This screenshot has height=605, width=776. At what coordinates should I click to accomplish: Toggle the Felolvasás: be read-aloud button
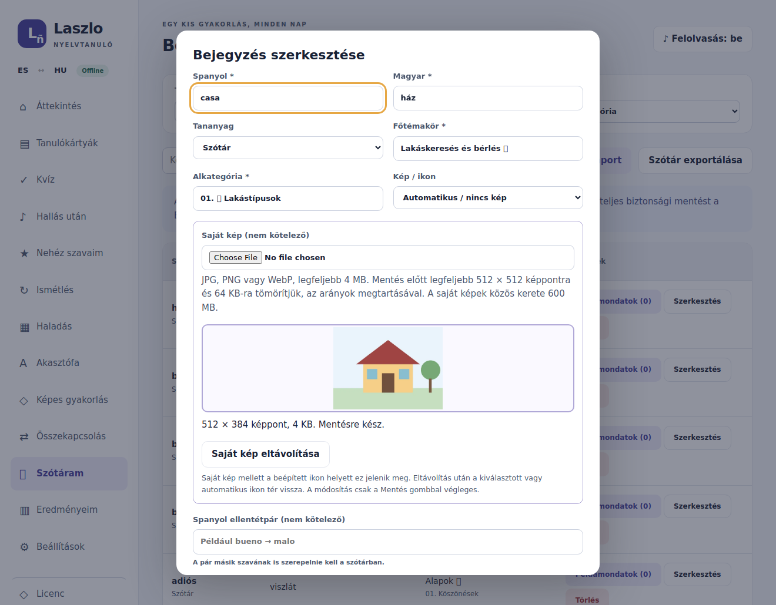(x=703, y=39)
